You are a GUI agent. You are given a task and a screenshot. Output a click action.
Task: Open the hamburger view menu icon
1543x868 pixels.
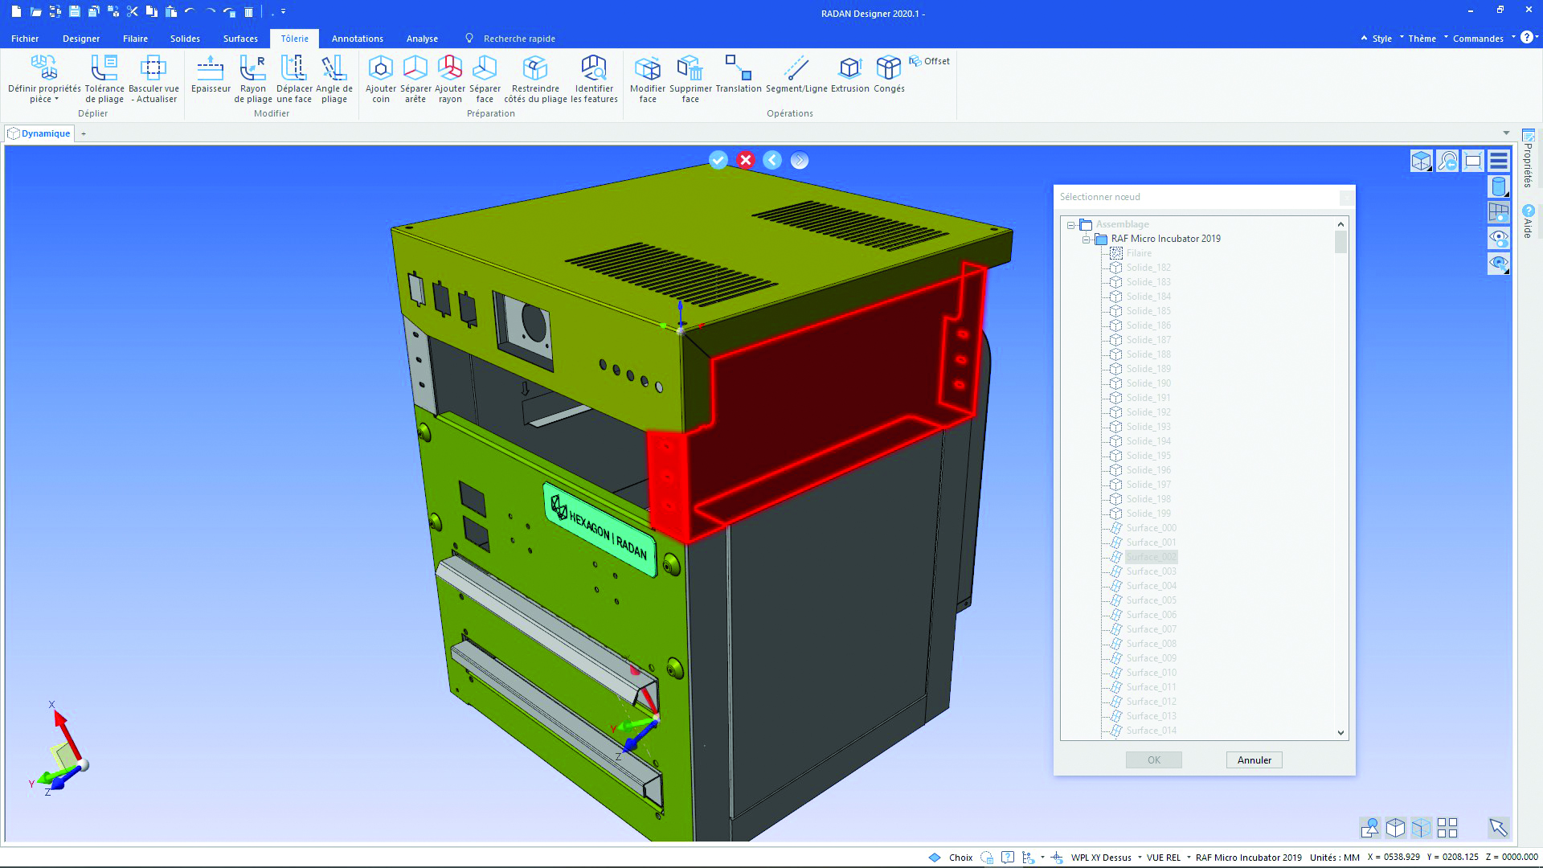pos(1499,161)
